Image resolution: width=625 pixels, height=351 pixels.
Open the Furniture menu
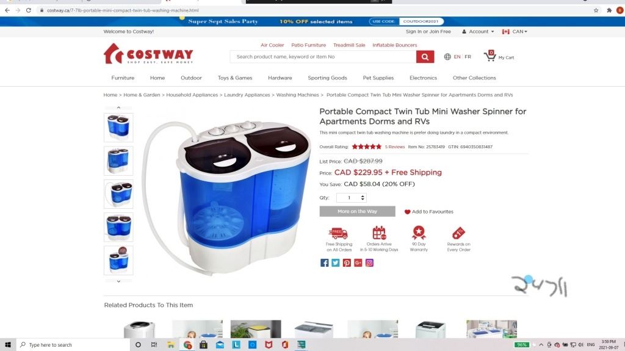[123, 78]
